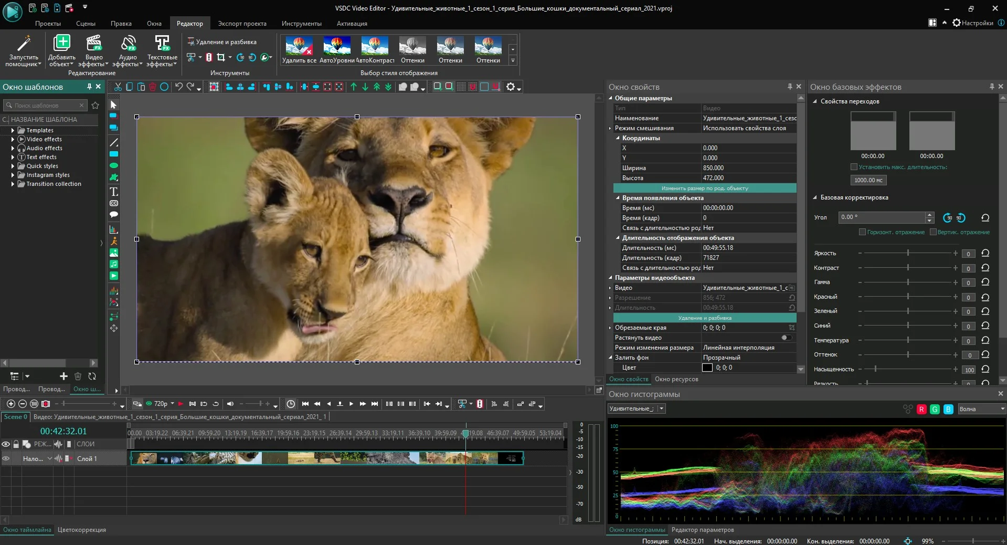Toggle Растянуть видео switch
Screen dimensions: 1007x545
point(786,338)
